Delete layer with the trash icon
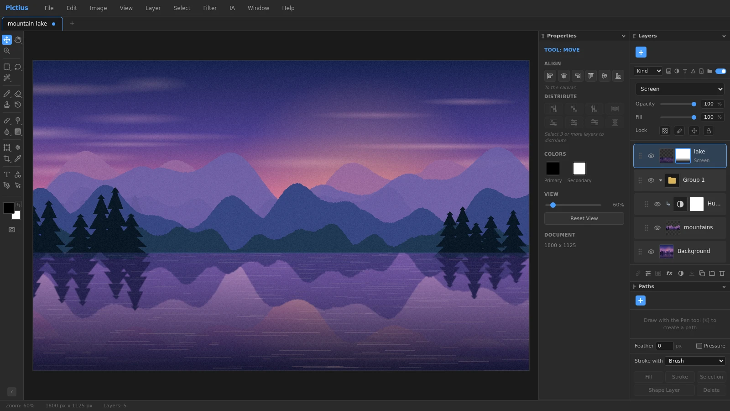 click(x=722, y=274)
